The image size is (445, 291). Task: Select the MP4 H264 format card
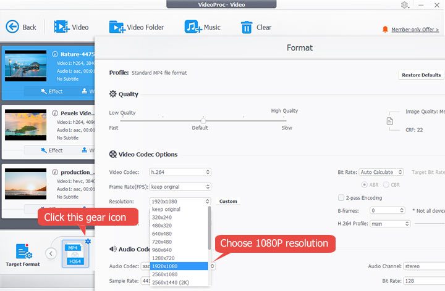[75, 253]
